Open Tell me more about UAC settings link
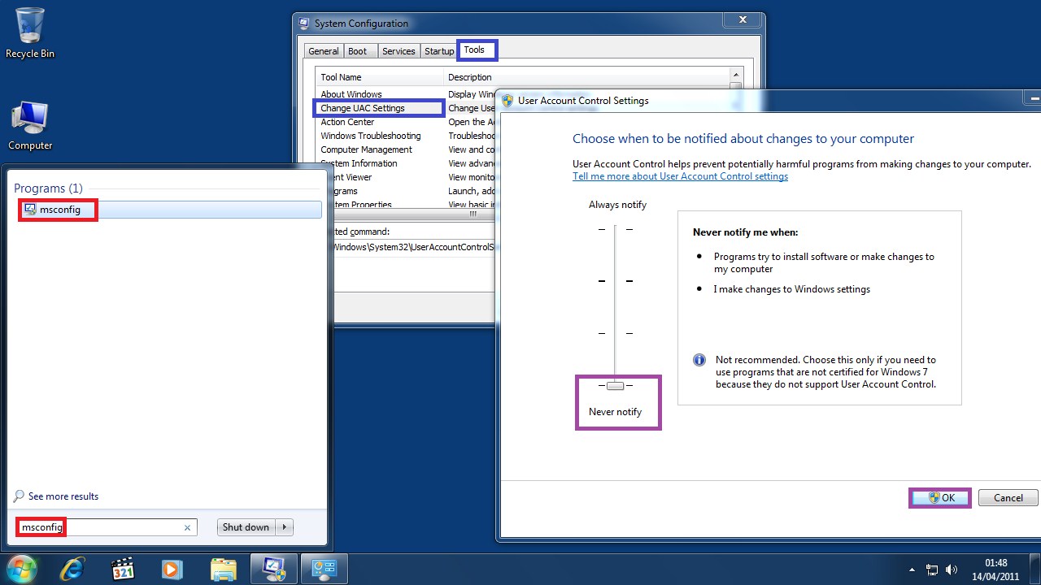The image size is (1041, 585). pos(680,176)
